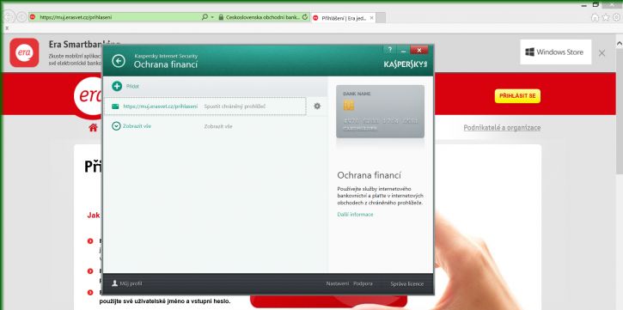The height and width of the screenshot is (310, 623).
Task: Click the green plus icon next to Přidat
Action: click(x=117, y=86)
